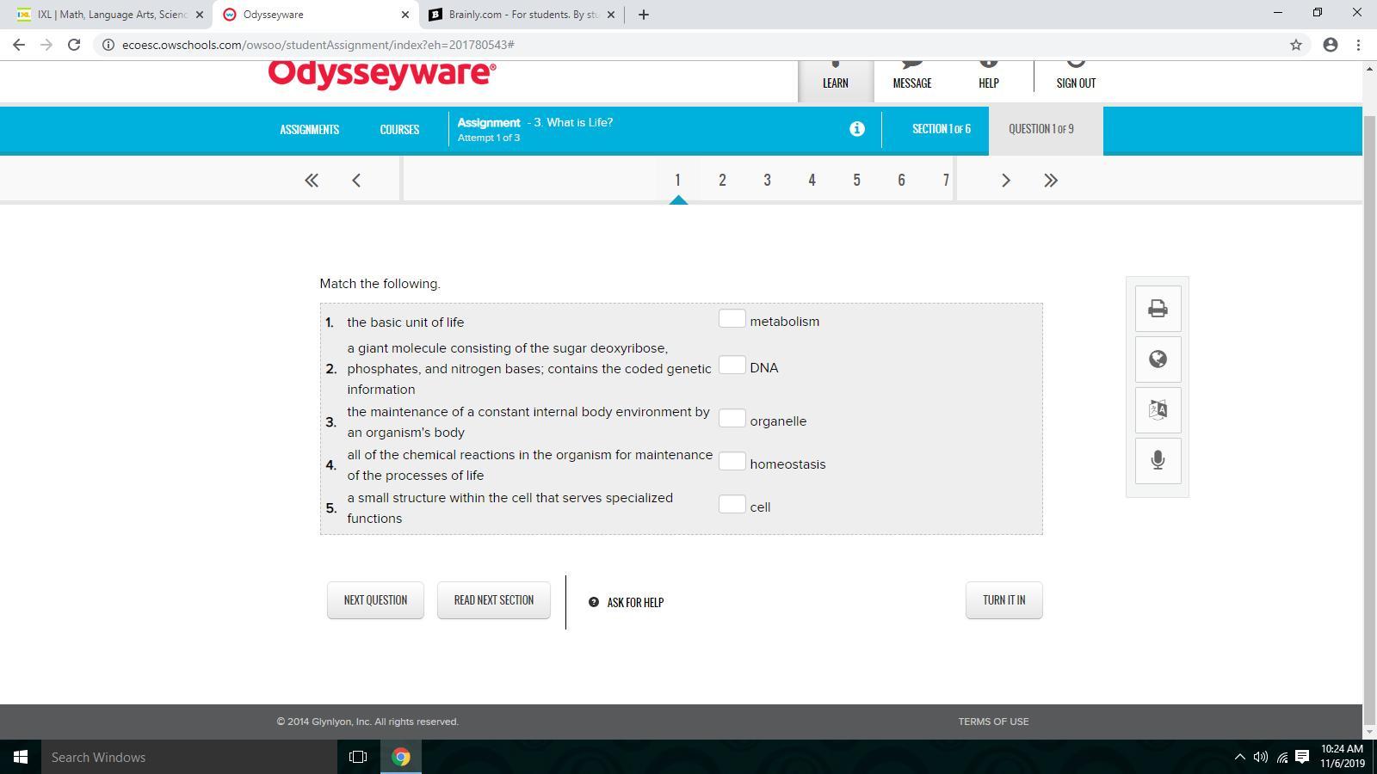Open the Terms of Use link

point(993,722)
